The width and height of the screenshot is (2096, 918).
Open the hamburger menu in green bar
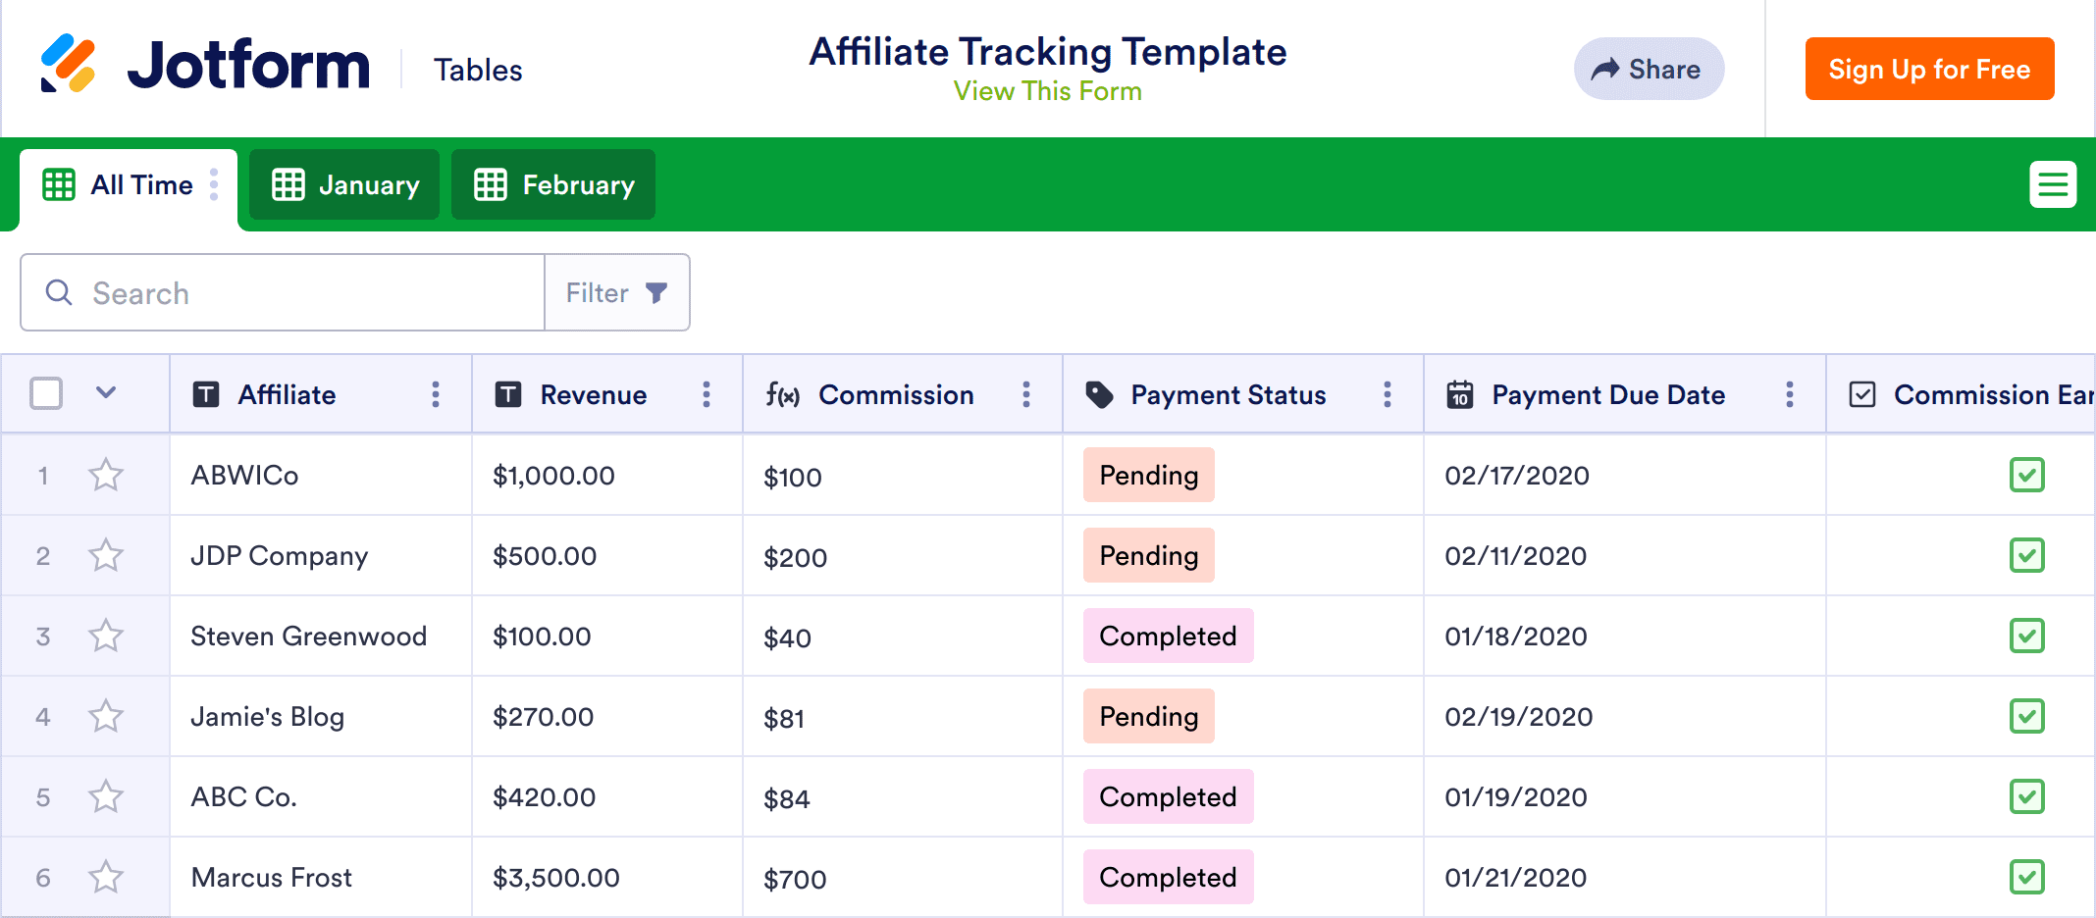click(2053, 184)
